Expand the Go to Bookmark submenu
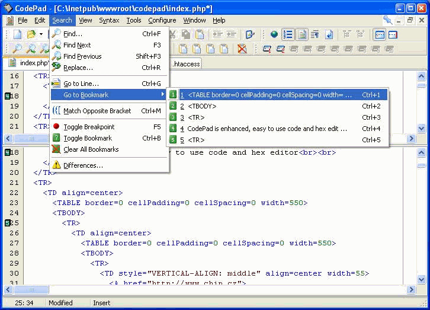 tap(109, 95)
